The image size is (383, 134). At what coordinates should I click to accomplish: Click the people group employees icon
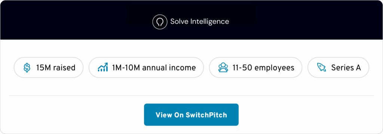223,67
